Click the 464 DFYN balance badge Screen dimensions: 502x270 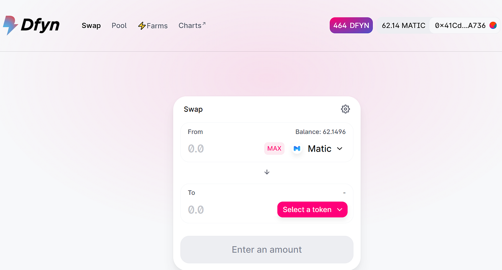(x=351, y=25)
